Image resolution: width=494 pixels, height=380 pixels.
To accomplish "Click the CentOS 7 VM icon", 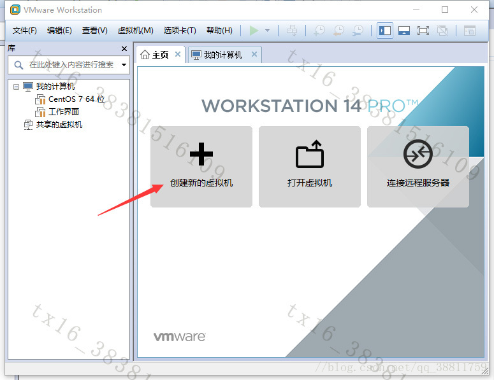I will coord(40,99).
